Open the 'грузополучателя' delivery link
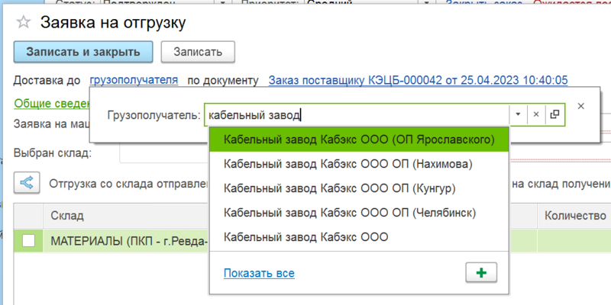Screen dimensions: 611x305 tap(134, 80)
